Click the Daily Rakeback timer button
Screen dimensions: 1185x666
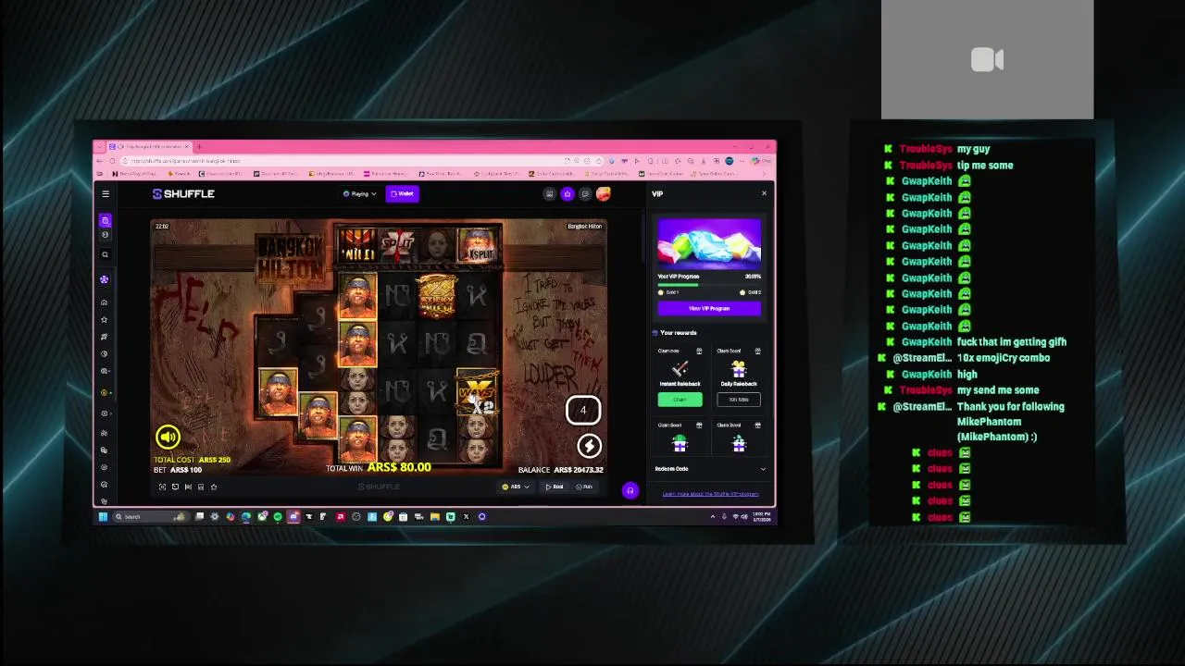pyautogui.click(x=738, y=400)
